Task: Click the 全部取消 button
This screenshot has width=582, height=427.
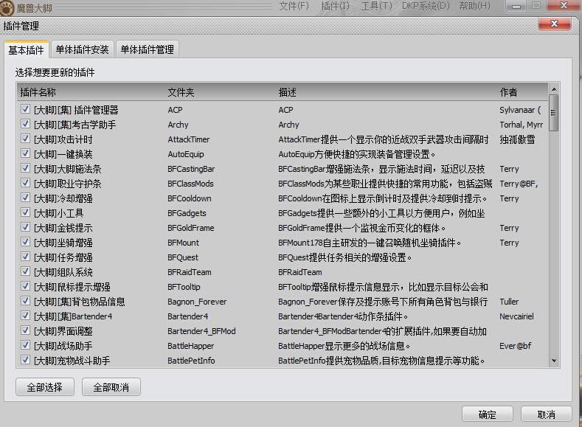Action: [111, 387]
